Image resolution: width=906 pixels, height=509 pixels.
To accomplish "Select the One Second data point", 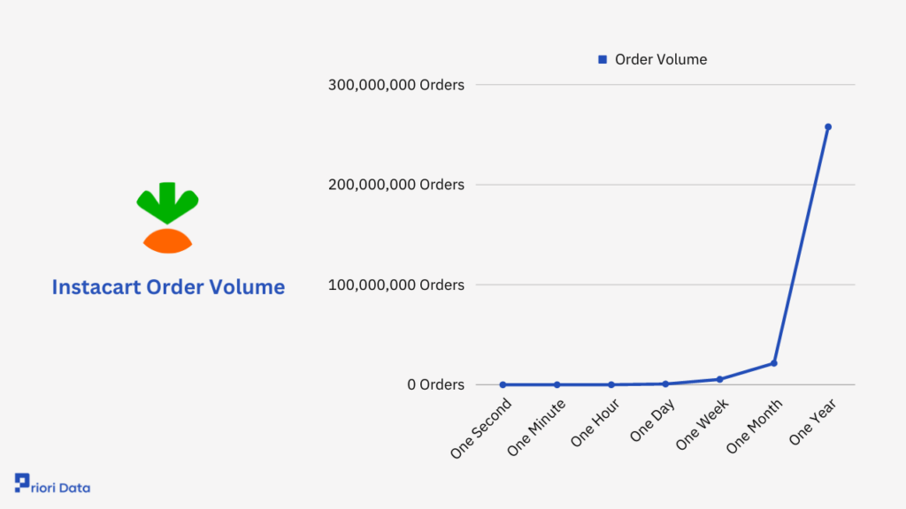I will click(x=503, y=385).
